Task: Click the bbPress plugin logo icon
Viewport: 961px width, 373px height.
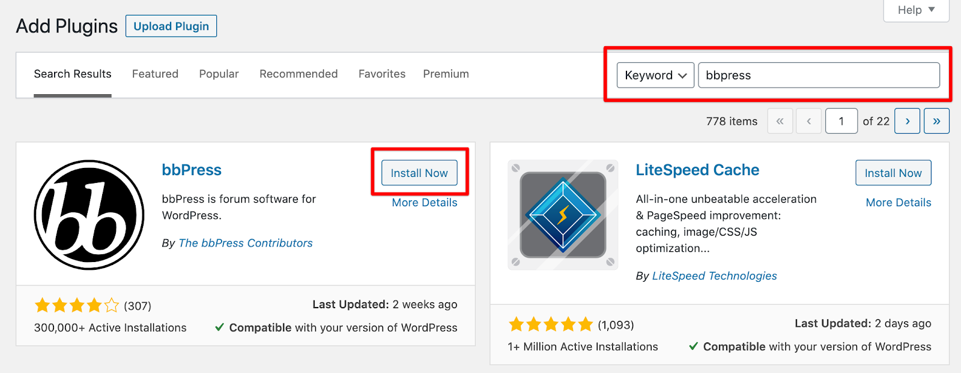Action: coord(89,215)
